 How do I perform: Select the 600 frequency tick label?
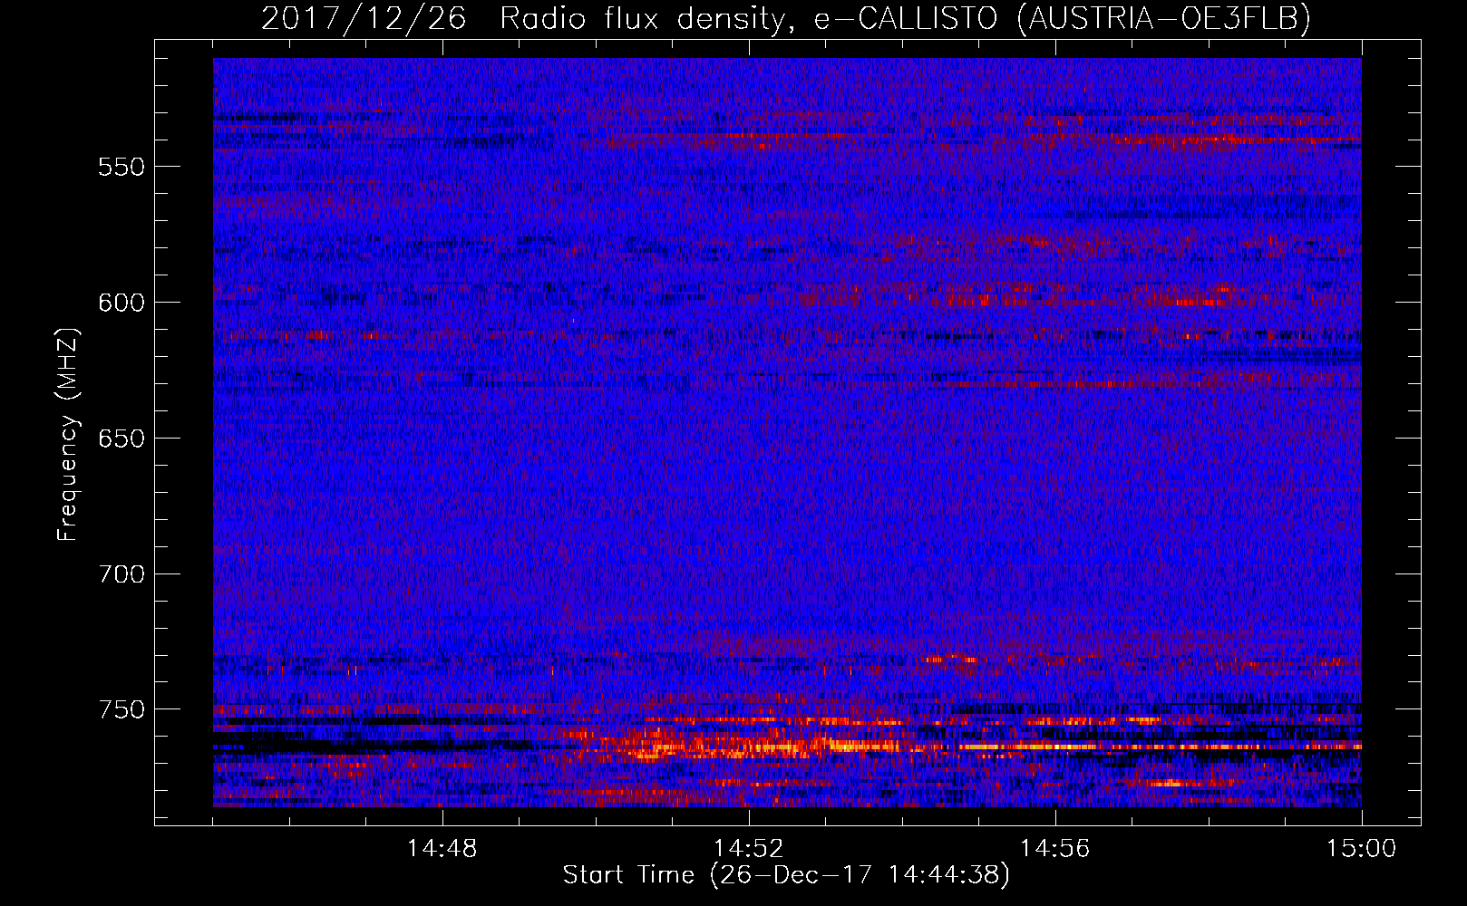[121, 303]
